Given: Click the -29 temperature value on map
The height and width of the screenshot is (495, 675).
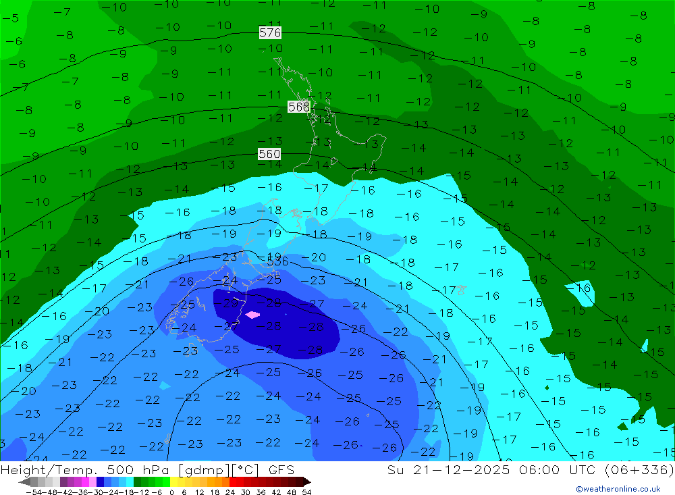Looking at the screenshot, I should click(x=225, y=303).
